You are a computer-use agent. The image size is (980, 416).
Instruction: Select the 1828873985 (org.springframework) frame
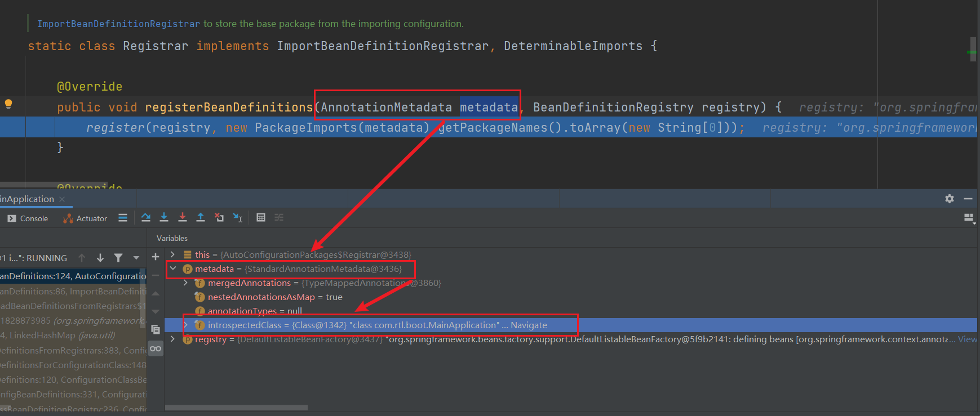[x=73, y=320]
